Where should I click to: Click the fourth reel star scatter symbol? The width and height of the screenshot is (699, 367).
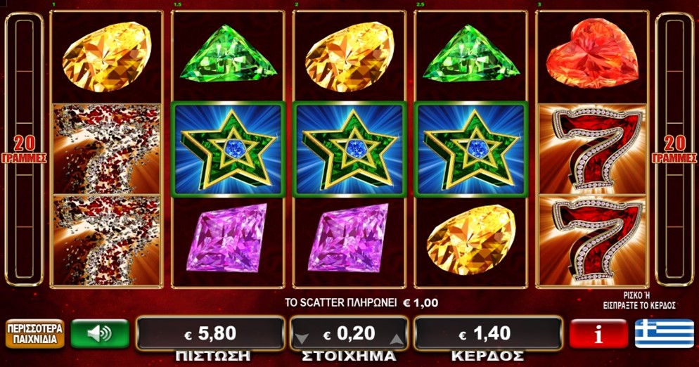tap(471, 149)
